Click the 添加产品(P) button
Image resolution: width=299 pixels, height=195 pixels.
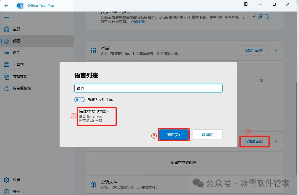coord(254,50)
